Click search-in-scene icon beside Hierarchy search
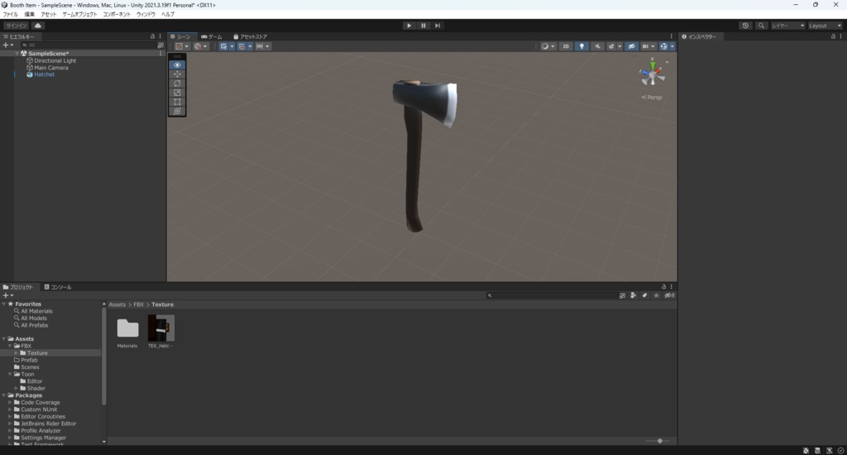 (x=160, y=45)
